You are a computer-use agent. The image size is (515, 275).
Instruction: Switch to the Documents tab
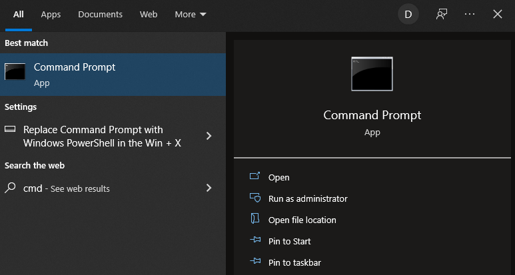click(100, 15)
